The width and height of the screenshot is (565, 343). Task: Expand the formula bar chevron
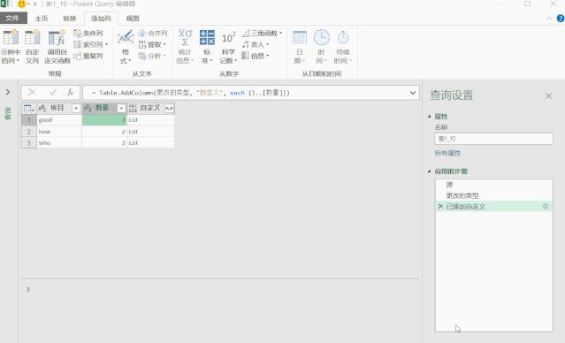pos(413,93)
